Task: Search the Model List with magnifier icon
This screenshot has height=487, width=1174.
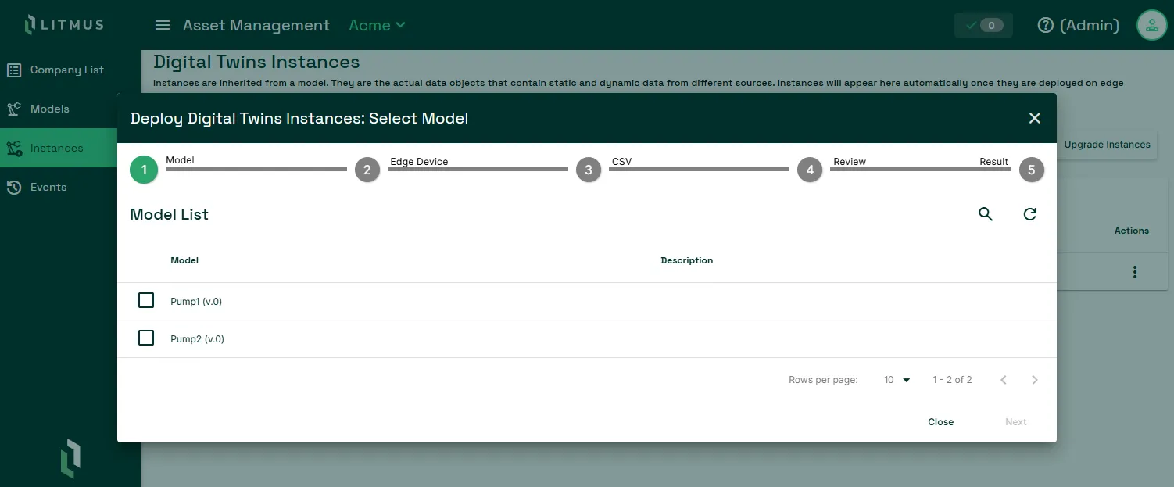Action: point(986,214)
